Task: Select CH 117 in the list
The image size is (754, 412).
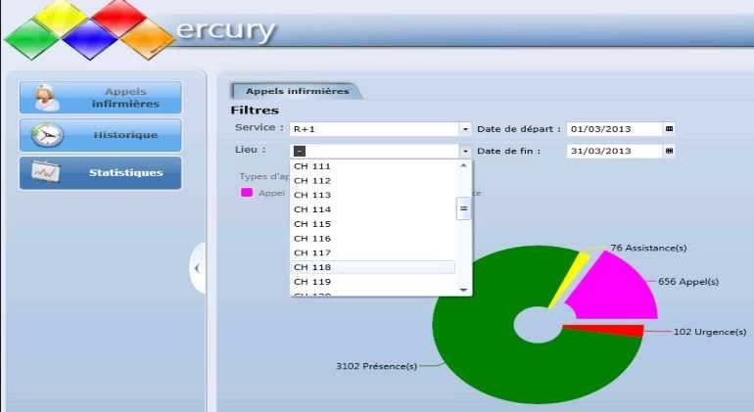Action: (373, 252)
